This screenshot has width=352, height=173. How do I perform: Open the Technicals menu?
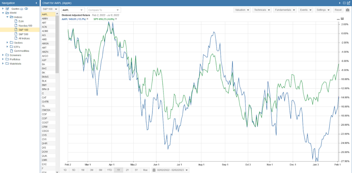262,10
